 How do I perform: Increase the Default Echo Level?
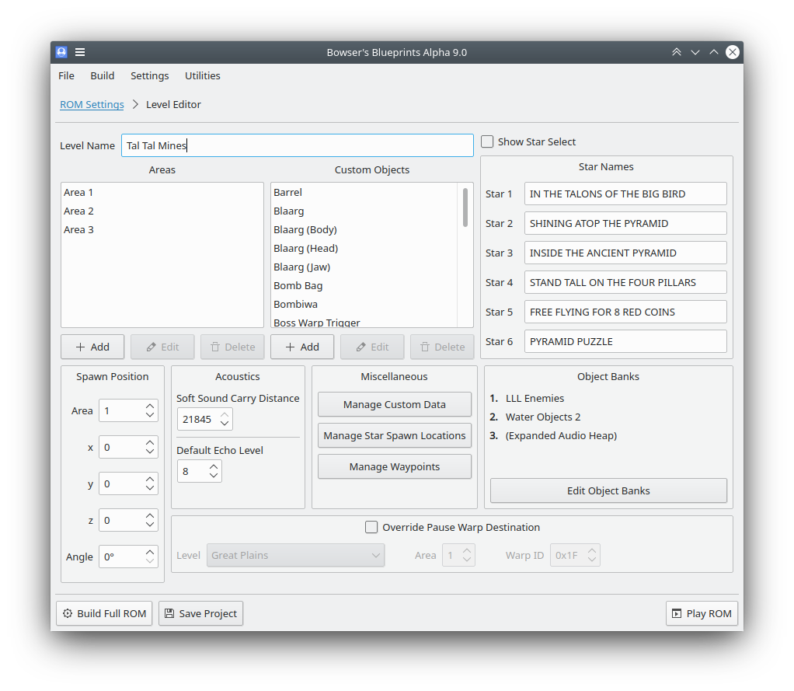pyautogui.click(x=214, y=467)
